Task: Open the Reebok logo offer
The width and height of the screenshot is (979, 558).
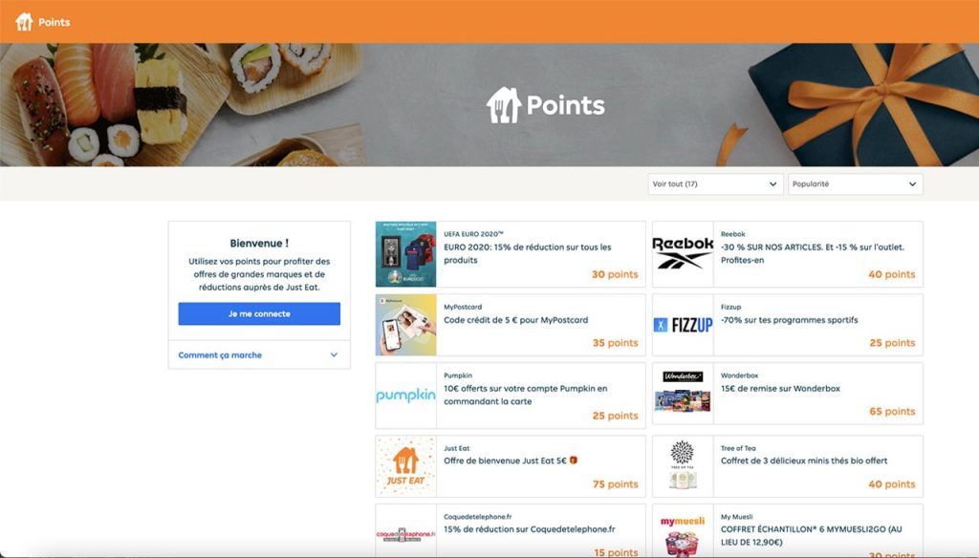Action: (683, 254)
